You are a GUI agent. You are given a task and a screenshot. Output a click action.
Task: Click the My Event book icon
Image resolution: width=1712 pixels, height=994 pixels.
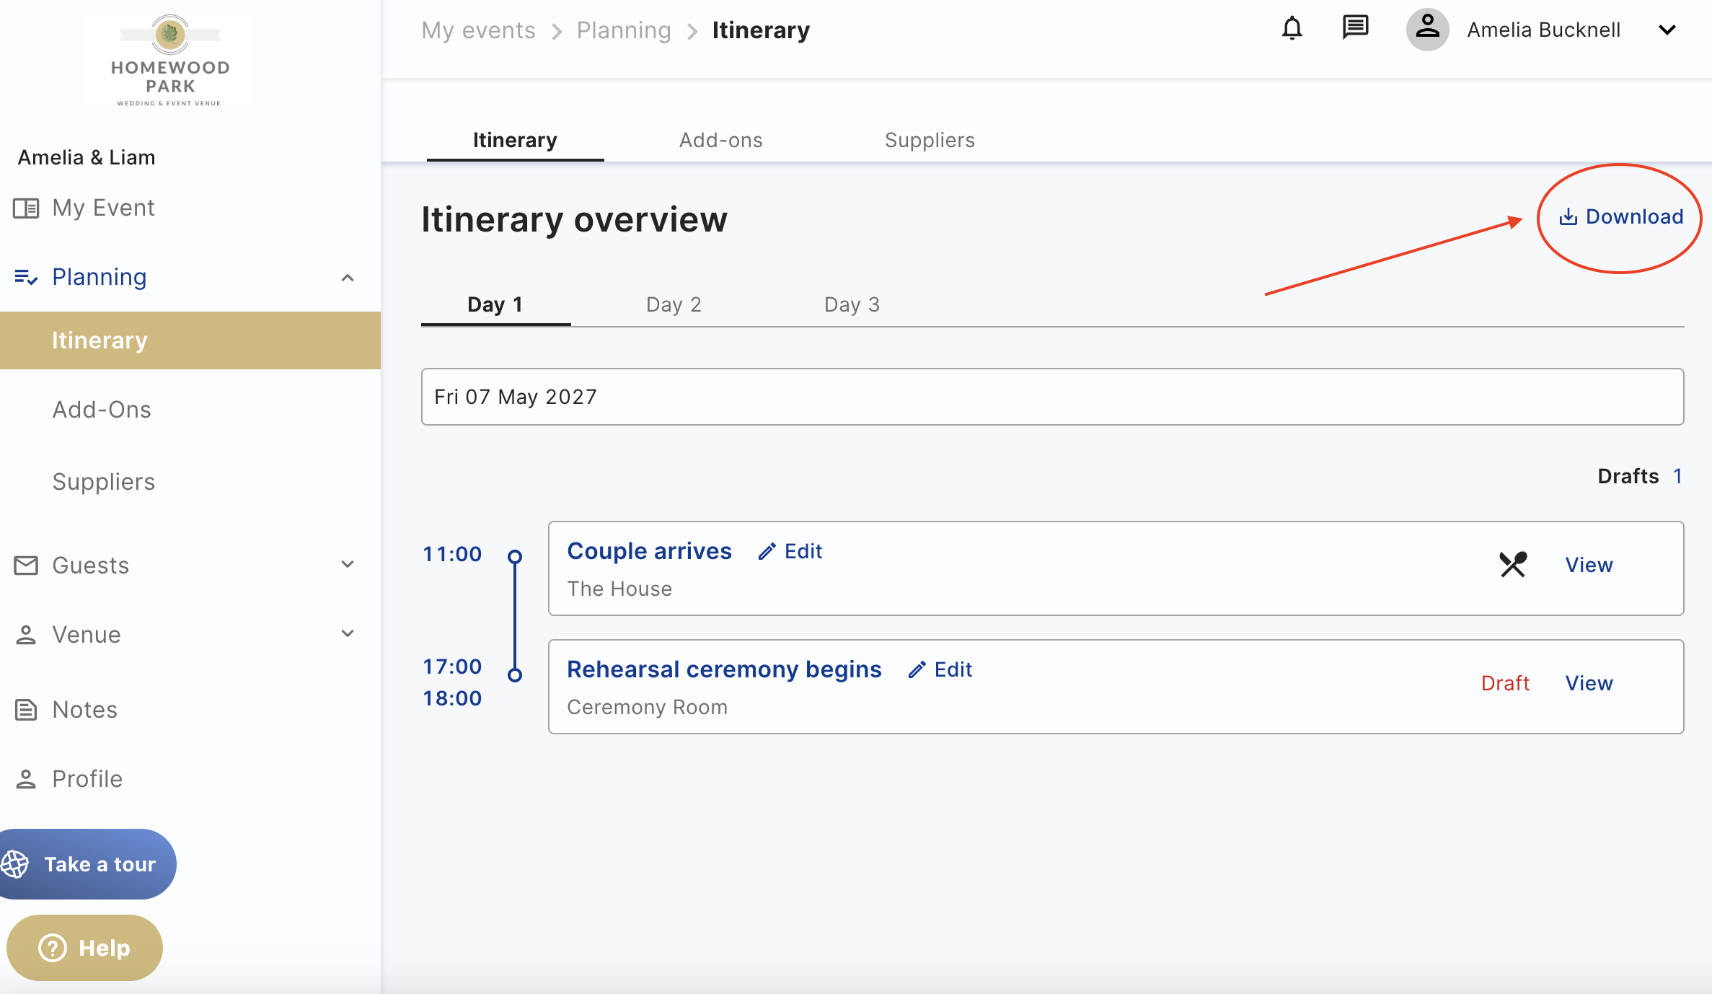coord(26,208)
